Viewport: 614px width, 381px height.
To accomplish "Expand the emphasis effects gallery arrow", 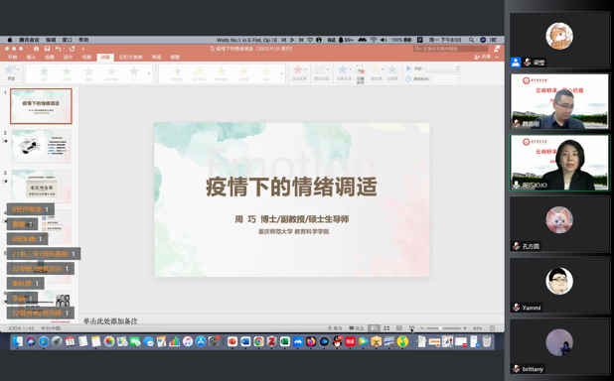I will point(282,73).
